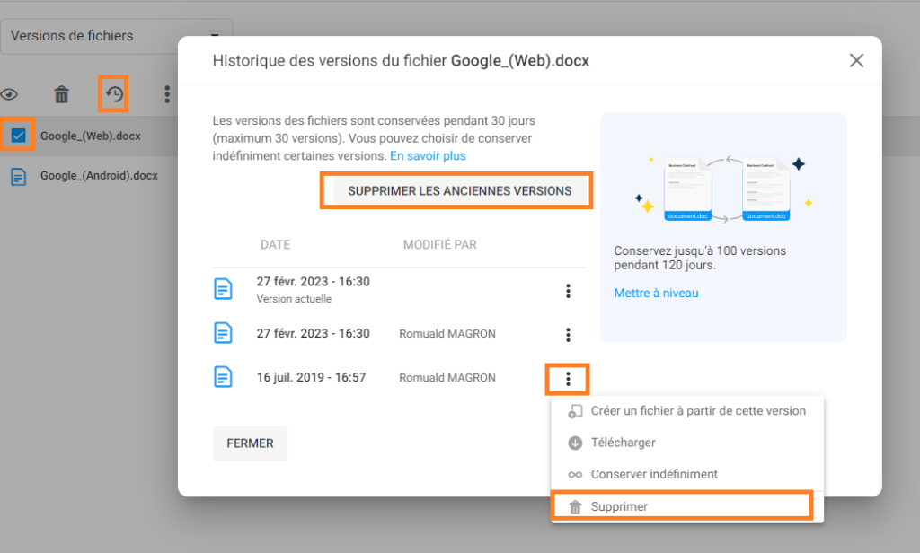Choose Supprimer in the context menu
Image resolution: width=920 pixels, height=553 pixels.
687,506
